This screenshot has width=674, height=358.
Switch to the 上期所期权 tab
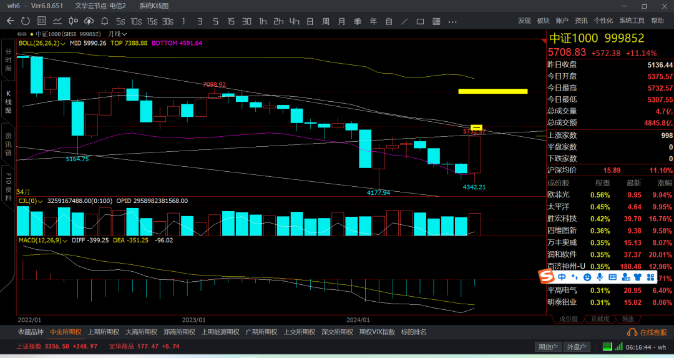(101, 332)
